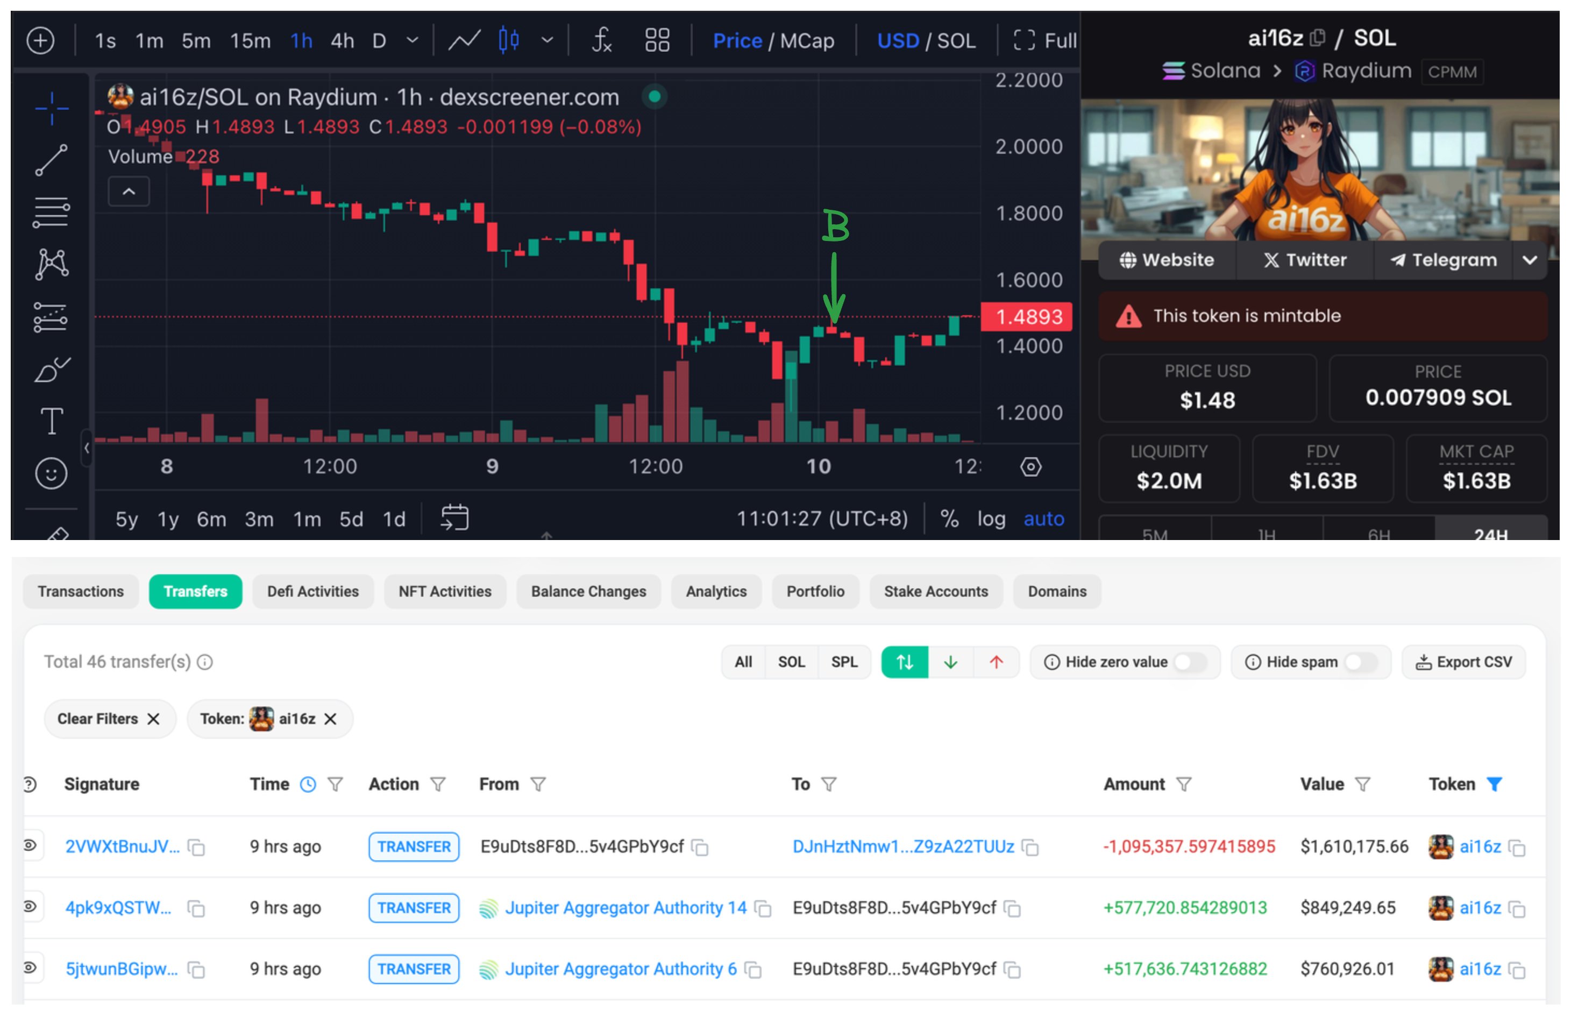Open the horizontal lines Fib tool
Viewport: 1571px width, 1015px height.
(x=52, y=212)
